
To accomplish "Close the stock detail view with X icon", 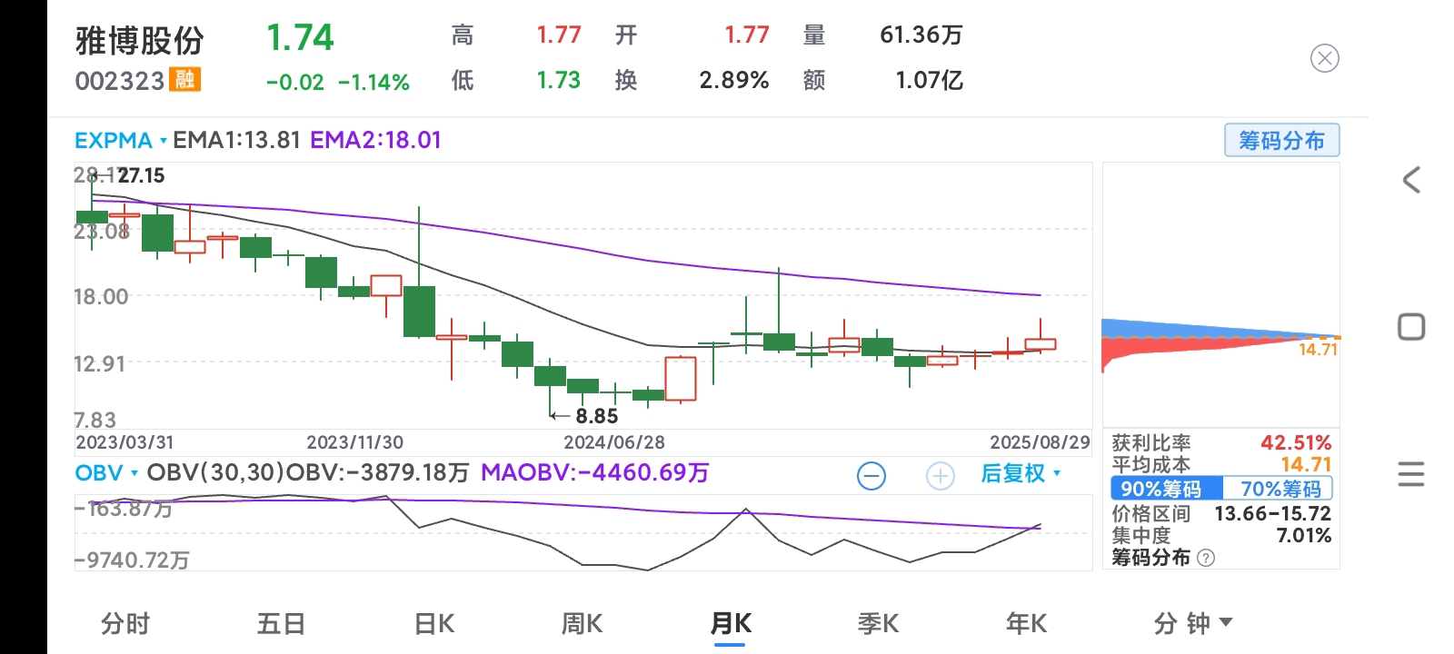I will (1325, 59).
